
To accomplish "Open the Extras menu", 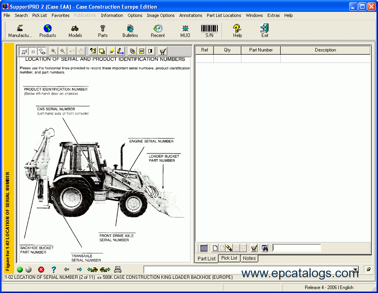I will [274, 15].
